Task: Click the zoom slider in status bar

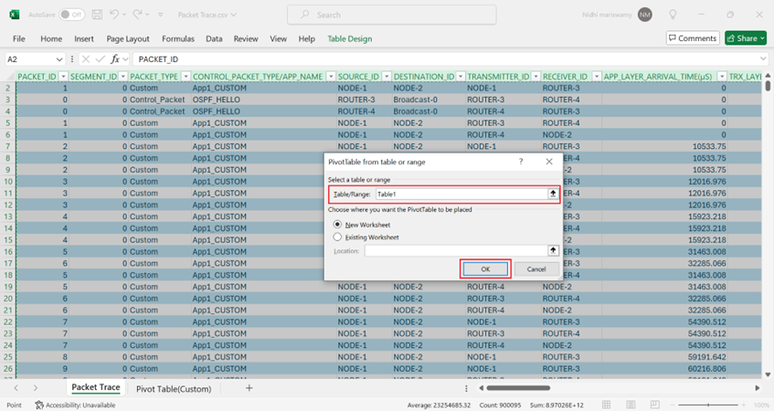Action: pyautogui.click(x=708, y=405)
